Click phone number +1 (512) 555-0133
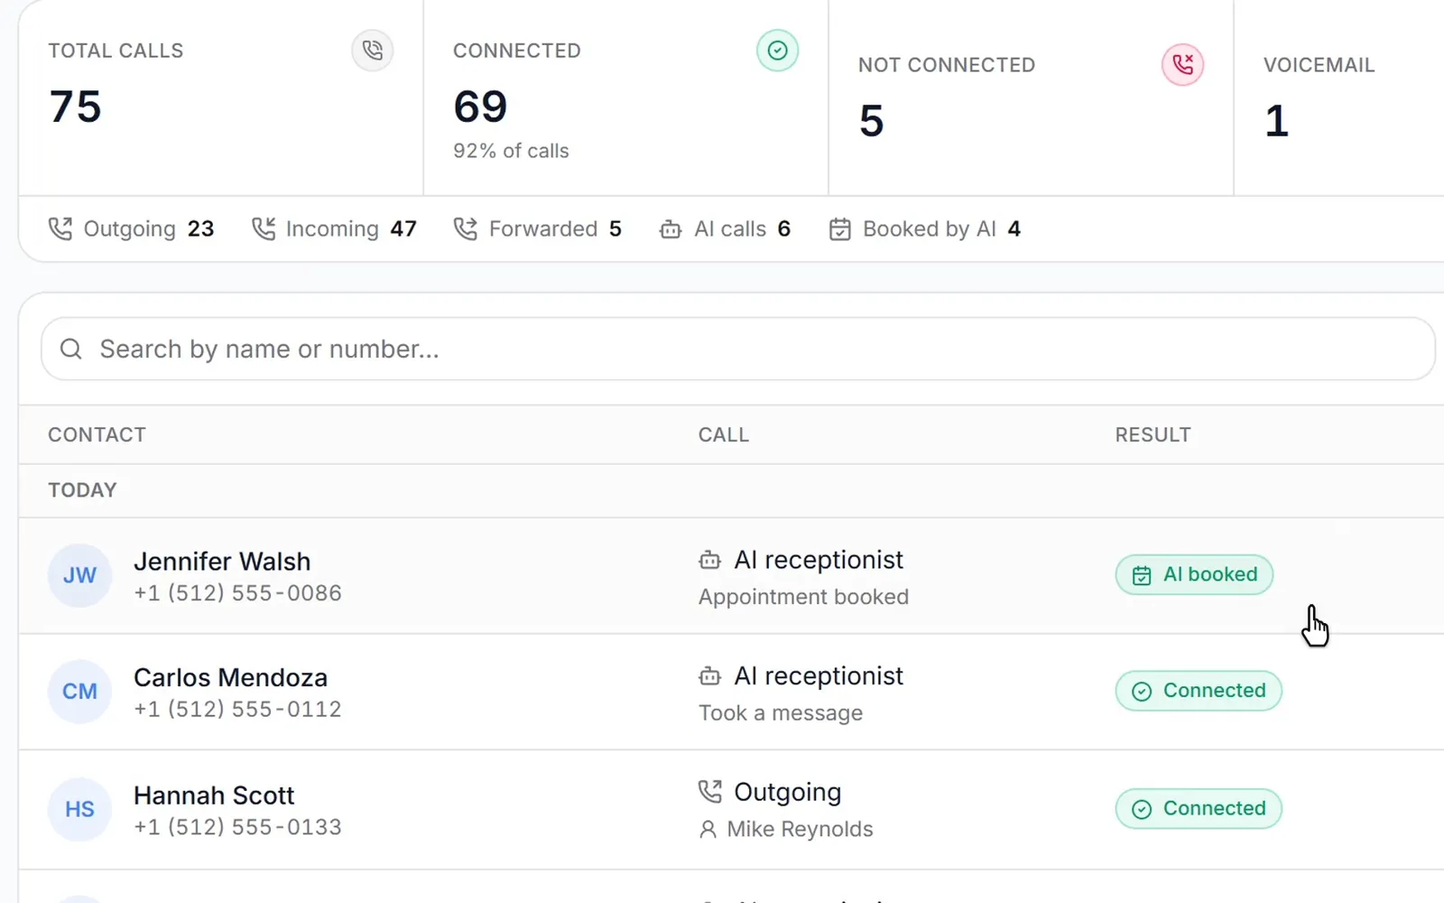The width and height of the screenshot is (1444, 903). [x=237, y=827]
